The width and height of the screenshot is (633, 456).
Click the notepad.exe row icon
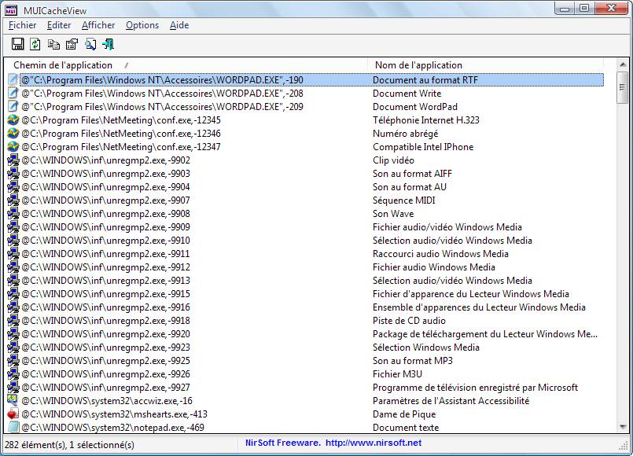point(13,427)
